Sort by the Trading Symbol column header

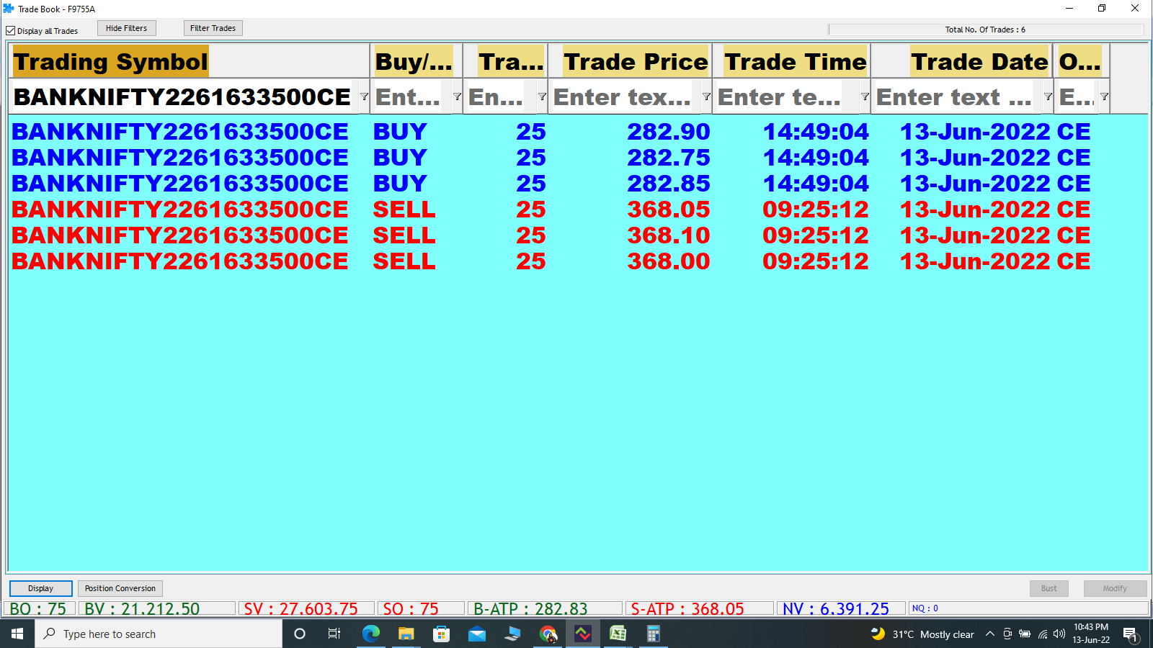click(x=190, y=61)
